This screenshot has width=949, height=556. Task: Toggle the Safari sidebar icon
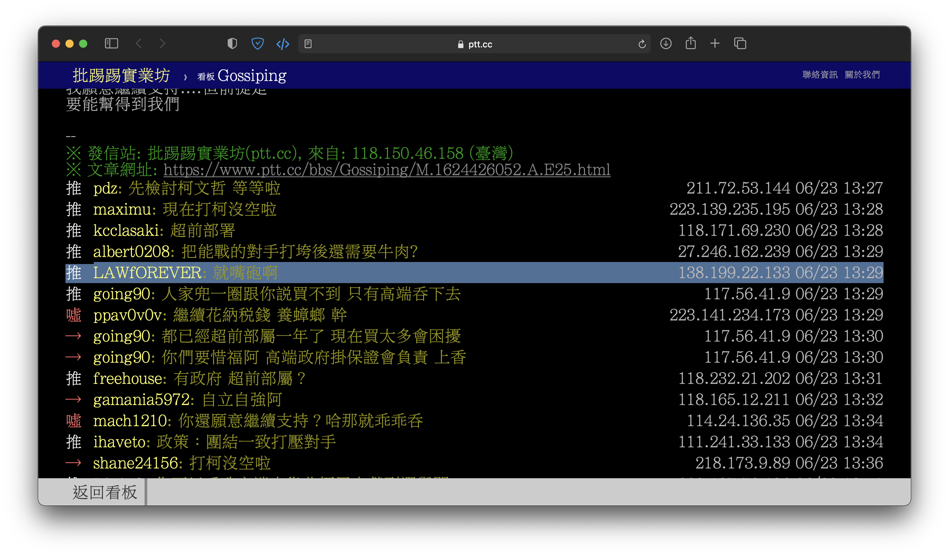pyautogui.click(x=111, y=44)
